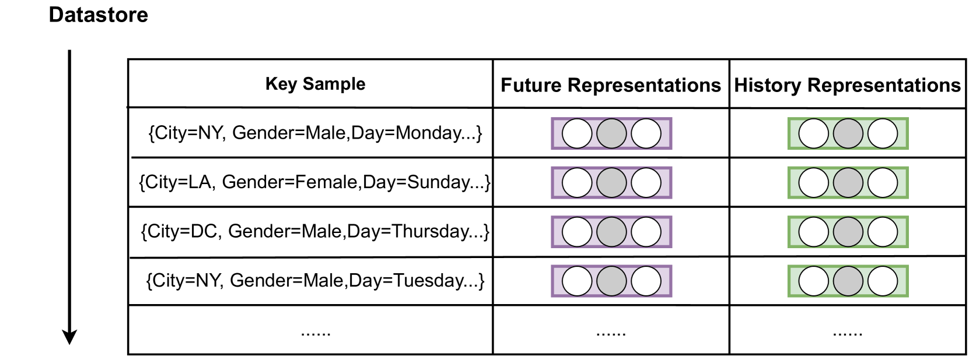Click right white circle in Tuesday row's purple box
The height and width of the screenshot is (360, 969).
pos(646,281)
